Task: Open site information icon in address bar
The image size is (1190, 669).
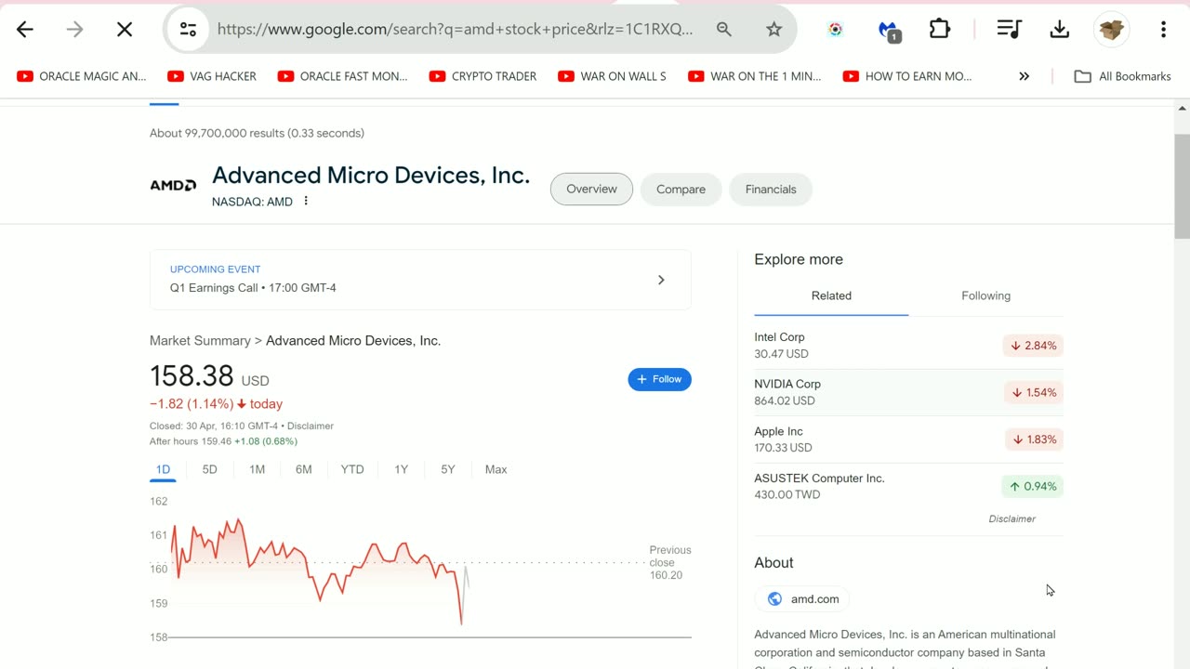Action: coord(188,30)
